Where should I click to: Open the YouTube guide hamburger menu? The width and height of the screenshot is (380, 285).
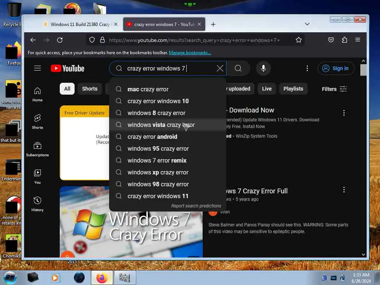coord(37,68)
